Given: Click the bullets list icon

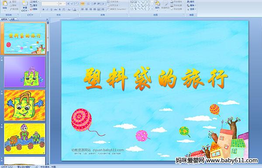Looking at the screenshot, I should point(83,3).
